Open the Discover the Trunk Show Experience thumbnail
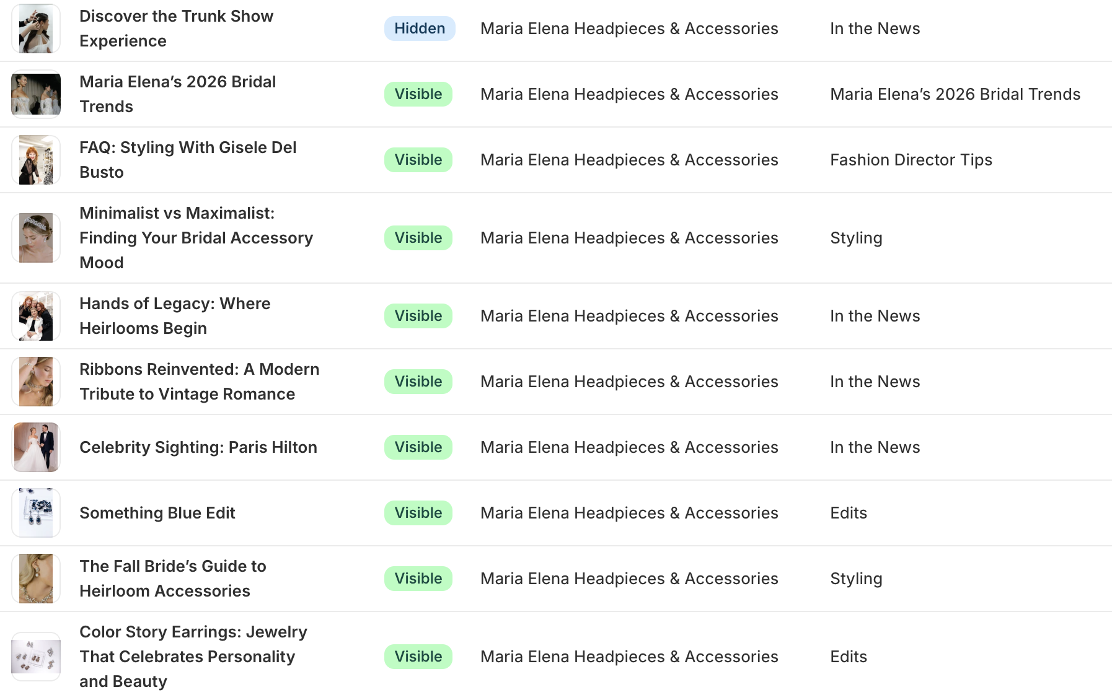The width and height of the screenshot is (1112, 700). 36,28
